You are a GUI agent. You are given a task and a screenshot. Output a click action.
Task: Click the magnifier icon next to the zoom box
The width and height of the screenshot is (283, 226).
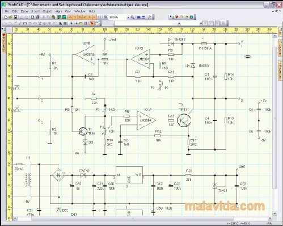133,18
